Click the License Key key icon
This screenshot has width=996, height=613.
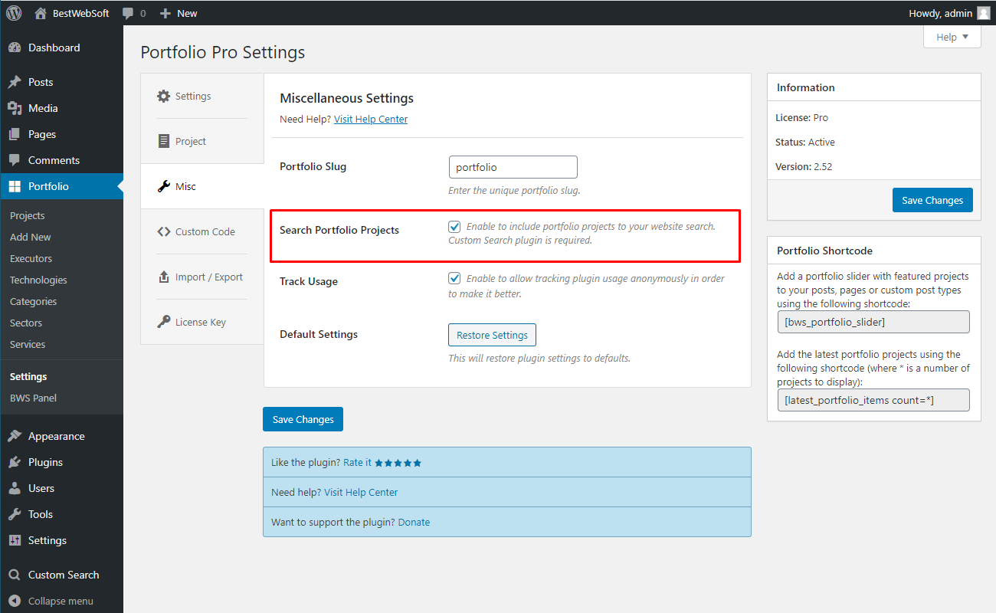pyautogui.click(x=163, y=322)
